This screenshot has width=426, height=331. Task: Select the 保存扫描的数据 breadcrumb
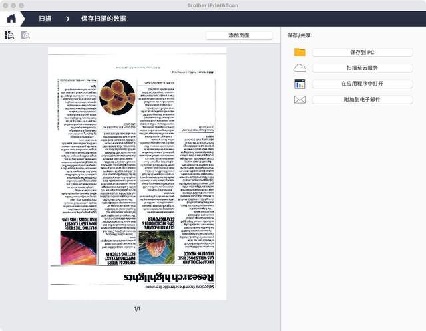point(104,19)
